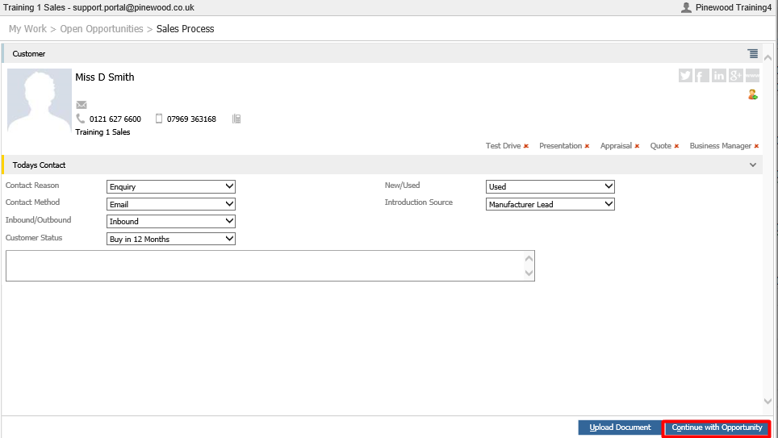Screen dimensions: 778x438
Task: Select the Test Drive stage label
Action: coord(503,146)
